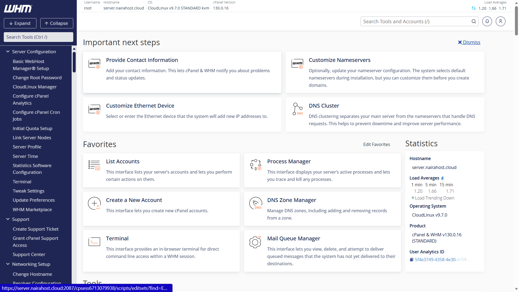Viewport: 519px width, 292px height.
Task: Click the Provide Contact Information WHM icon
Action: click(94, 64)
